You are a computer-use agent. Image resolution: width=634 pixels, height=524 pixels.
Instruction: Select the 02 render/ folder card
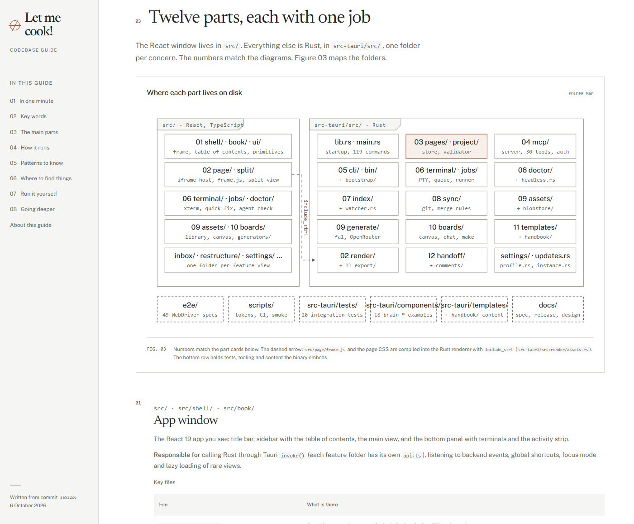[x=358, y=260]
